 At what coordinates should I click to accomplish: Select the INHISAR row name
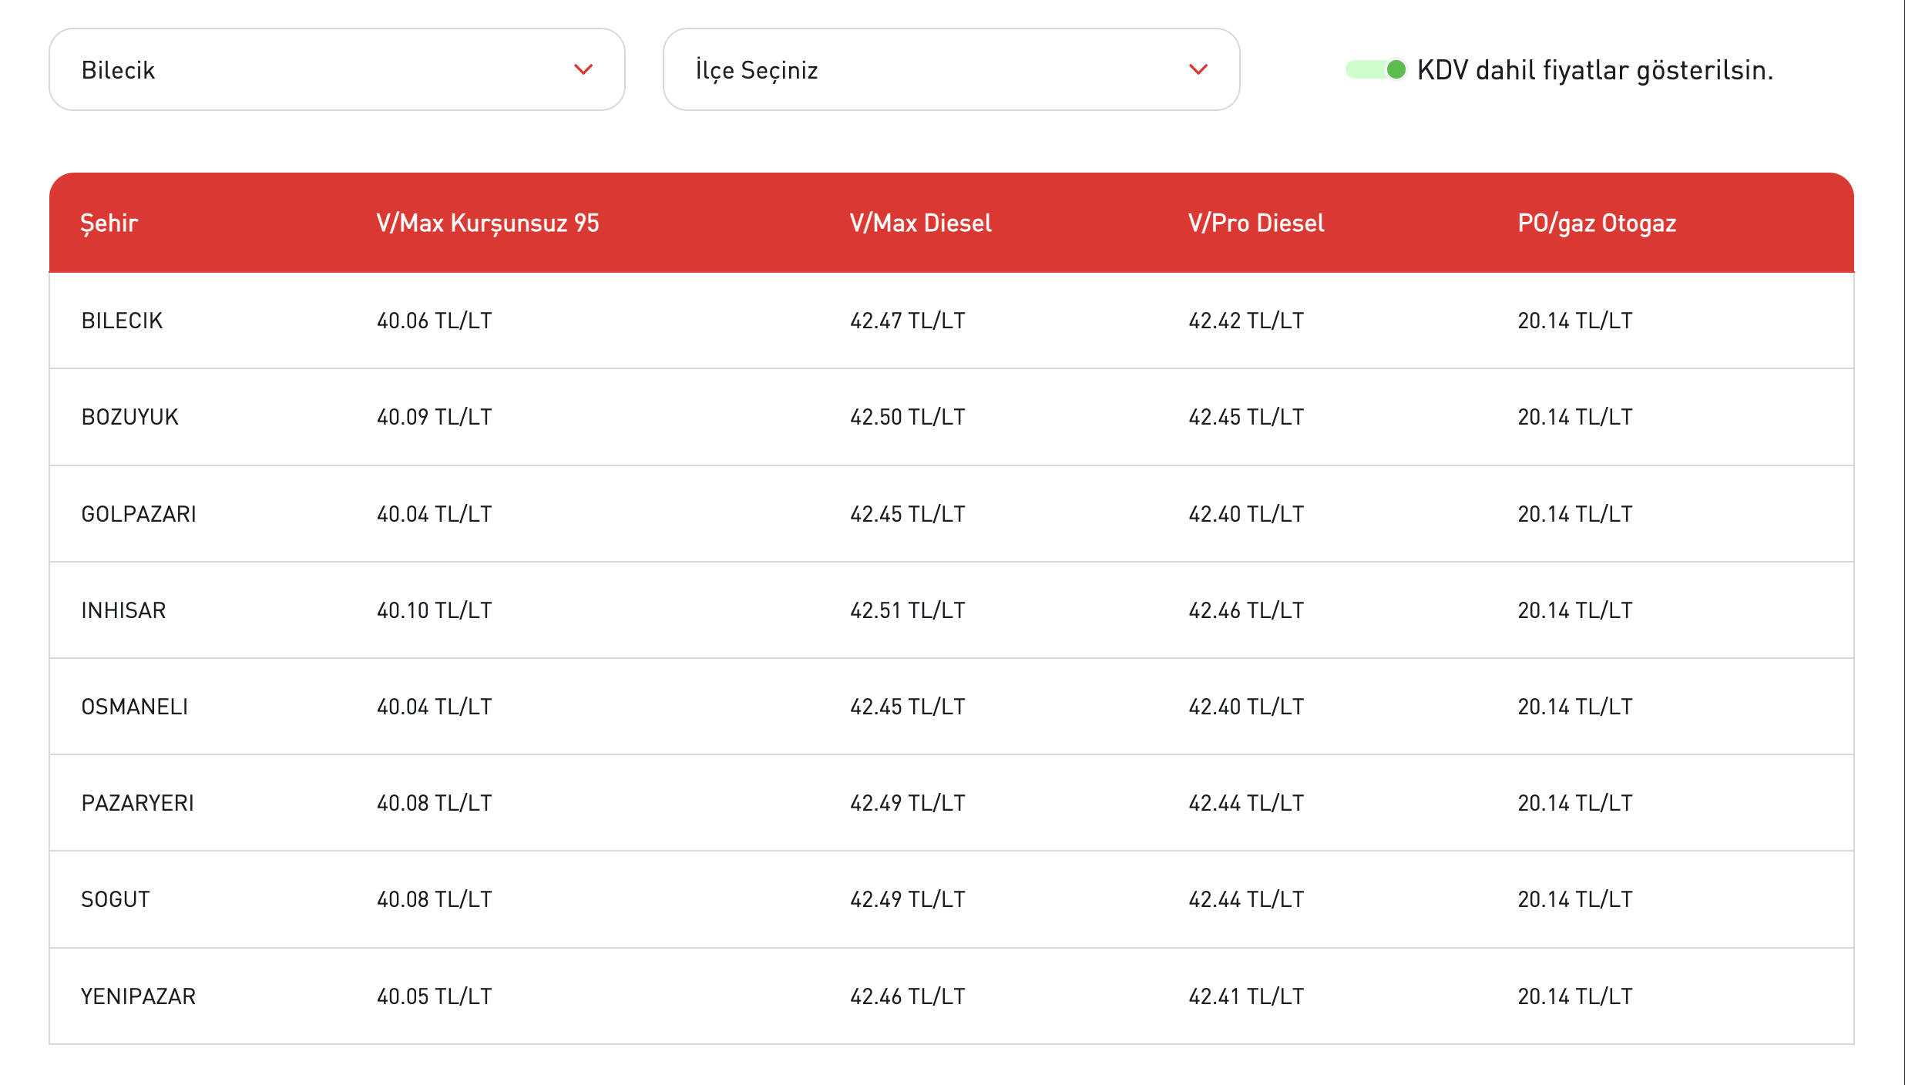123,610
